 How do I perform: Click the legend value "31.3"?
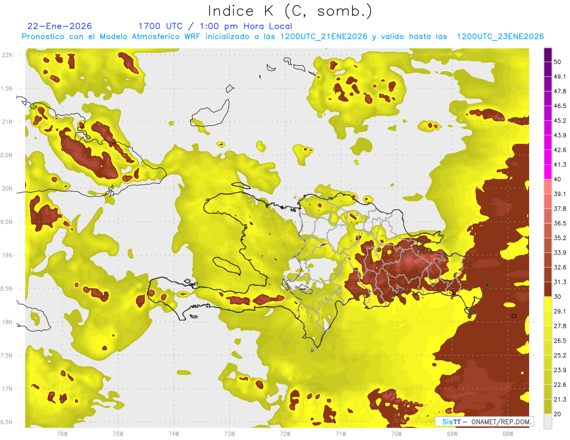[560, 282]
